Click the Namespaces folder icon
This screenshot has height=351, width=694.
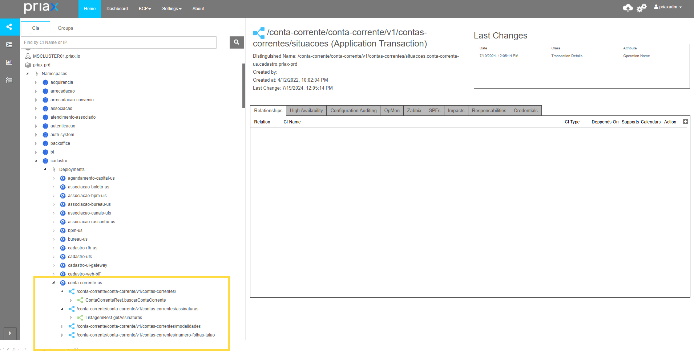tap(37, 74)
